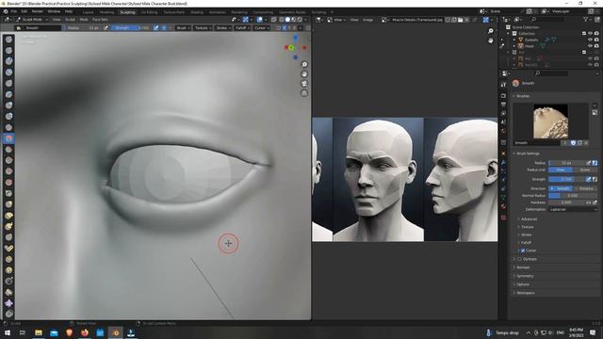Adjust the Strength slider in properties
The height and width of the screenshot is (339, 603).
566,179
